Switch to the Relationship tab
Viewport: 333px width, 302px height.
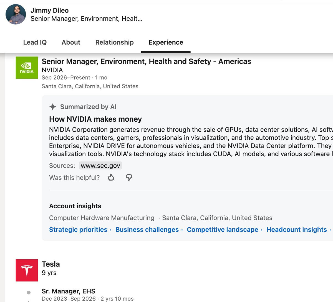114,42
